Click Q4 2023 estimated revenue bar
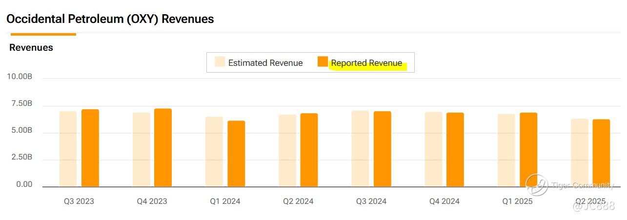 click(x=142, y=150)
